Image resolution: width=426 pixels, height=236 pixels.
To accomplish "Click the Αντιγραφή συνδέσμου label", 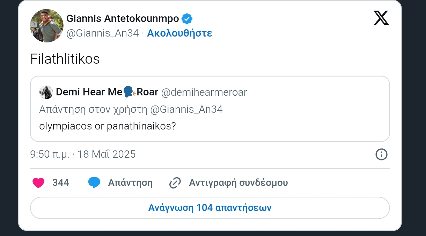I will 238,182.
